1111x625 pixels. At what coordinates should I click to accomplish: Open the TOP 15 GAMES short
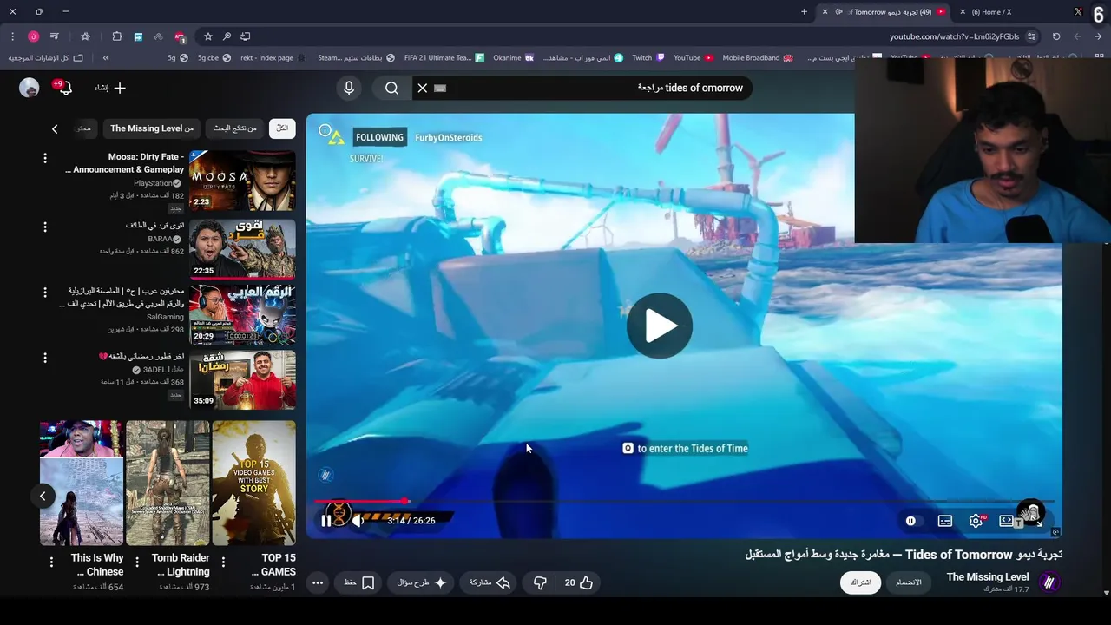[254, 483]
